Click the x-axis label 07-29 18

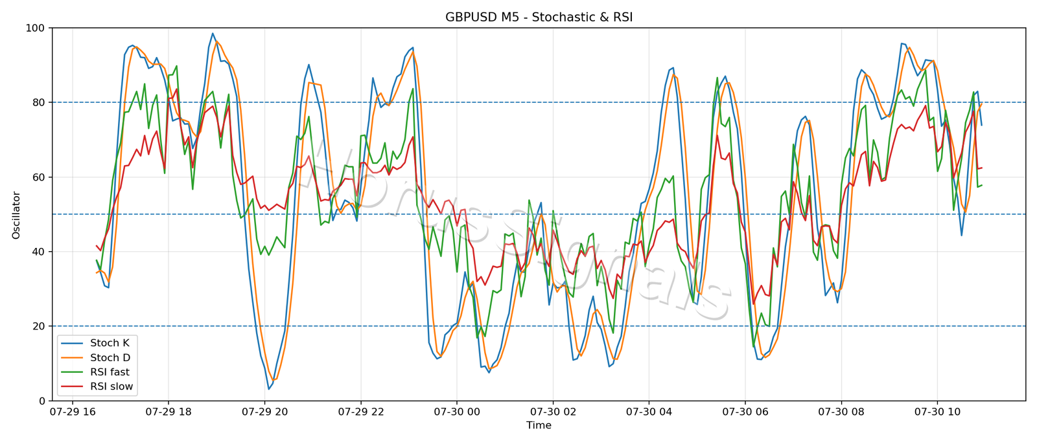coord(168,412)
